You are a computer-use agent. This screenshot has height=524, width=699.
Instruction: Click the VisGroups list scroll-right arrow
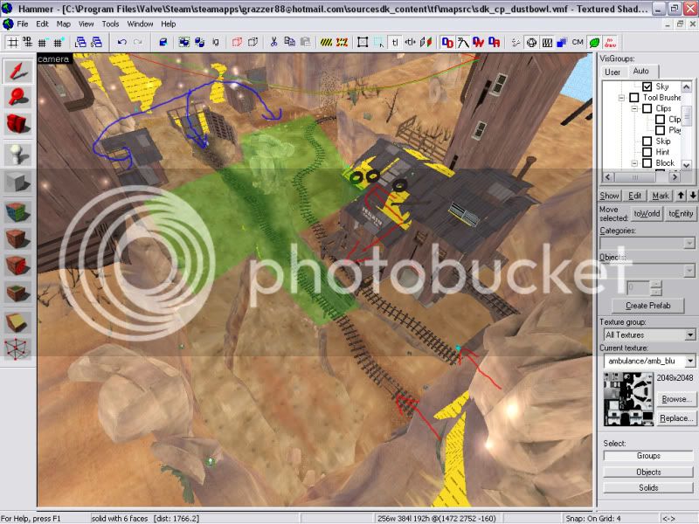point(675,177)
